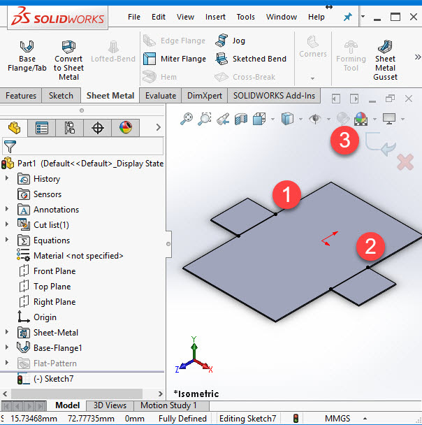Switch to the 3D Views bottom tab
The width and height of the screenshot is (422, 425).
[x=110, y=405]
